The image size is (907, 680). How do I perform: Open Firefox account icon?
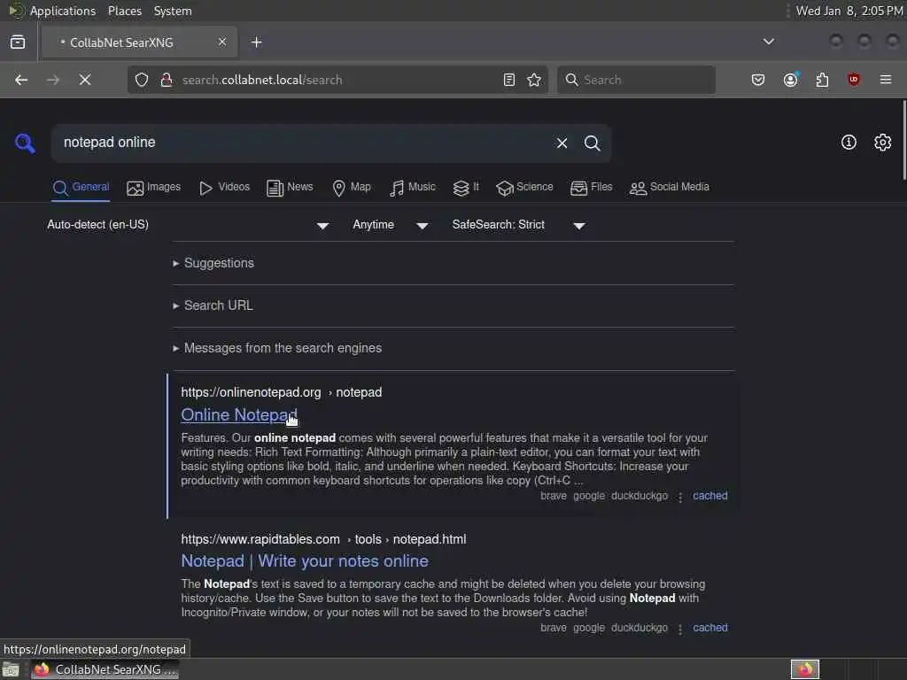[x=791, y=80]
